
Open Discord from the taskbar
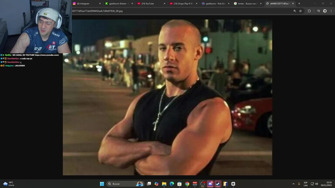pyautogui.click(x=210, y=184)
